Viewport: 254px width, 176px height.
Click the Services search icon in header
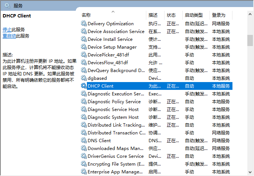point(7,6)
